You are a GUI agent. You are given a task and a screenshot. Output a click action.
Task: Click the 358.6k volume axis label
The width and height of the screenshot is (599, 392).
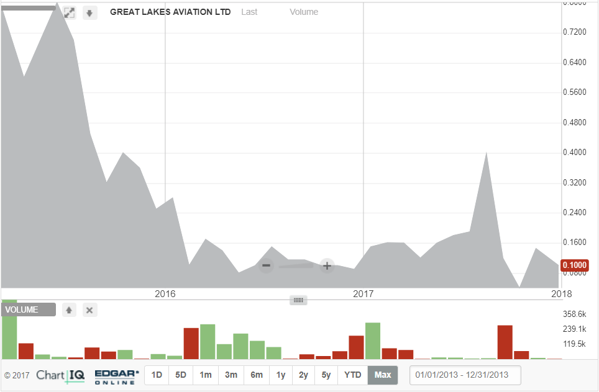coord(575,314)
